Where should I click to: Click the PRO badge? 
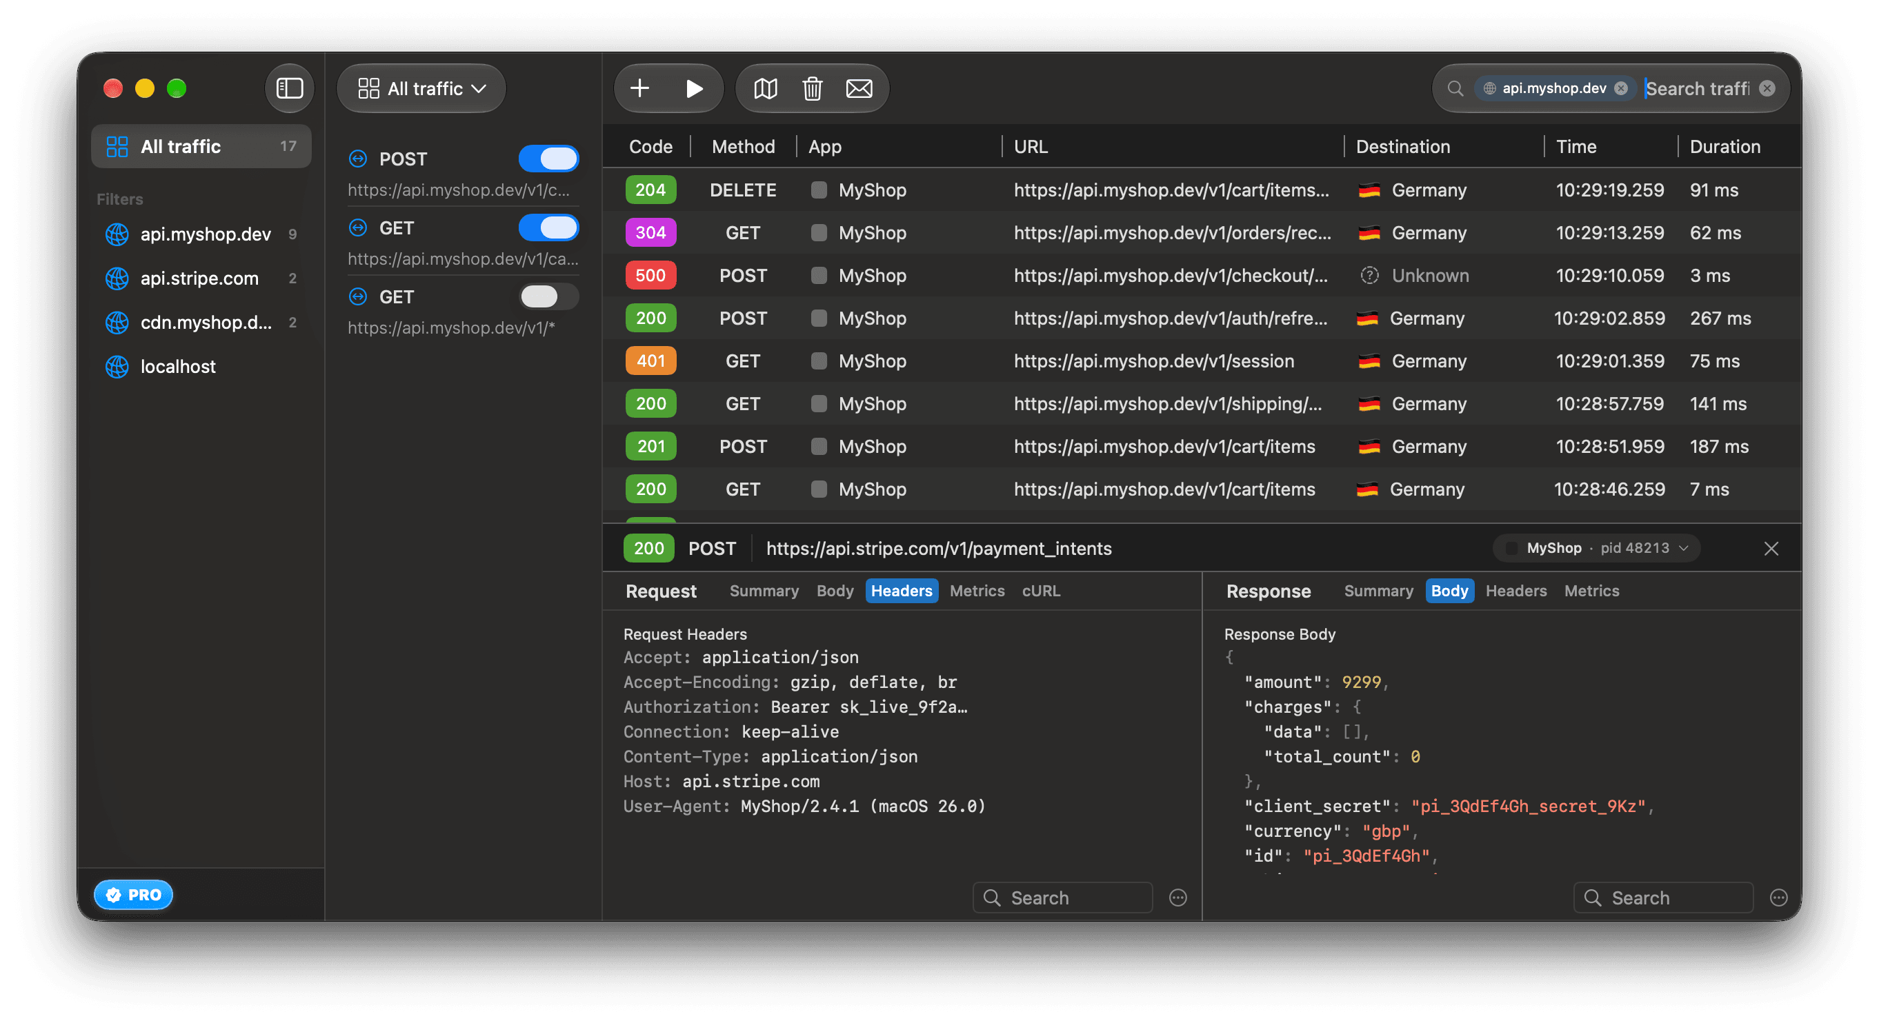click(134, 895)
